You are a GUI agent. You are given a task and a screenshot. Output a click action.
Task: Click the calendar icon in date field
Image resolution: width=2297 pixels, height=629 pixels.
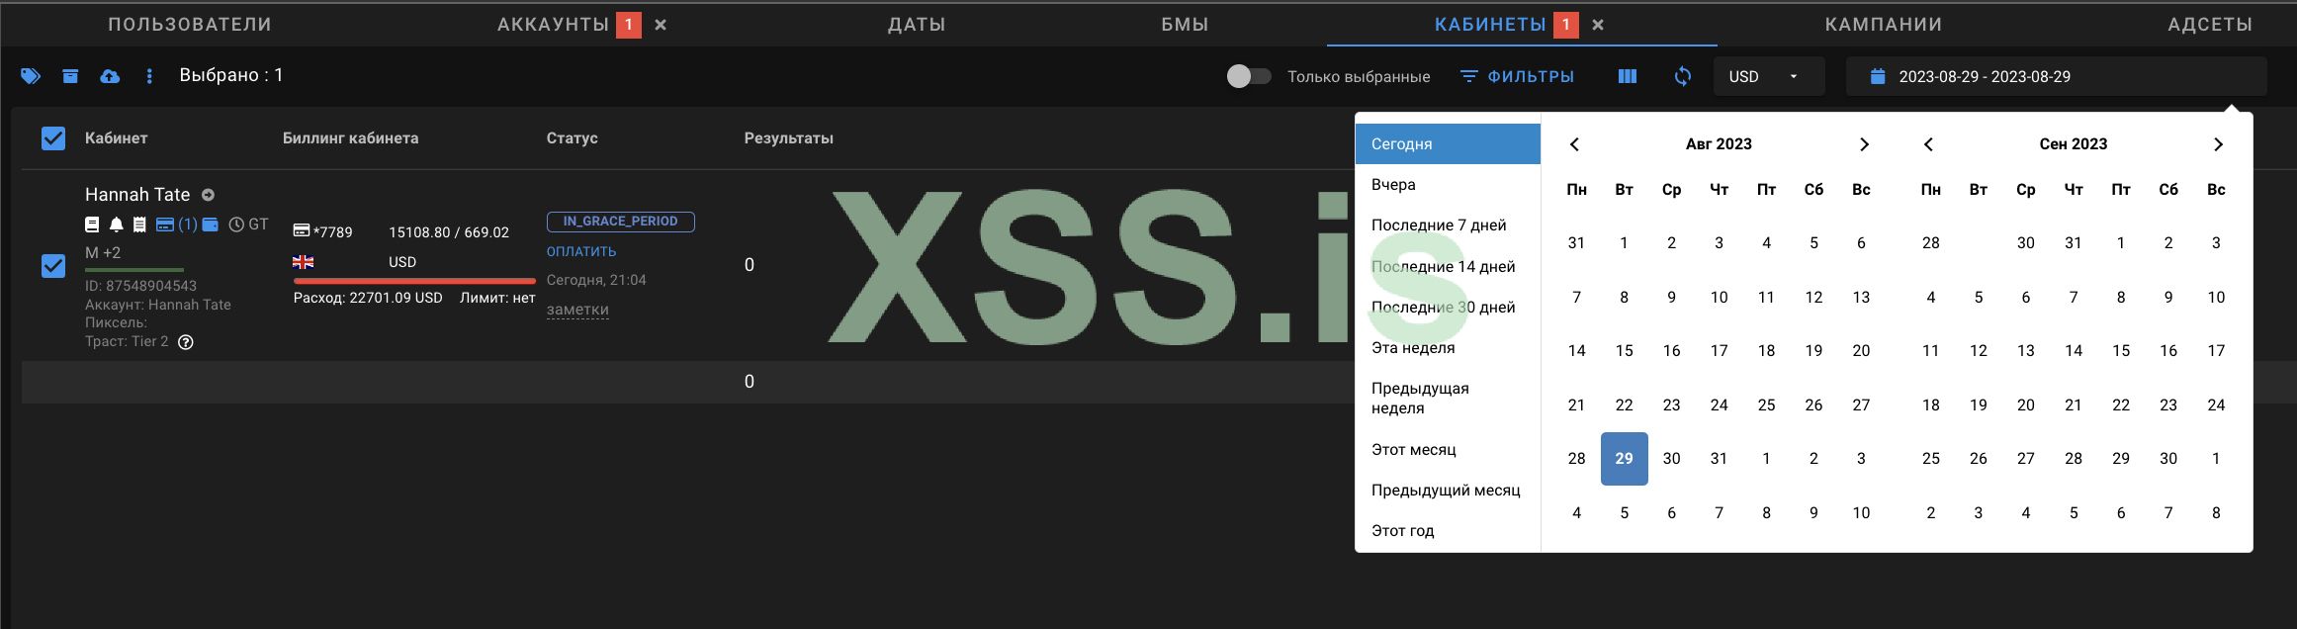(1877, 76)
